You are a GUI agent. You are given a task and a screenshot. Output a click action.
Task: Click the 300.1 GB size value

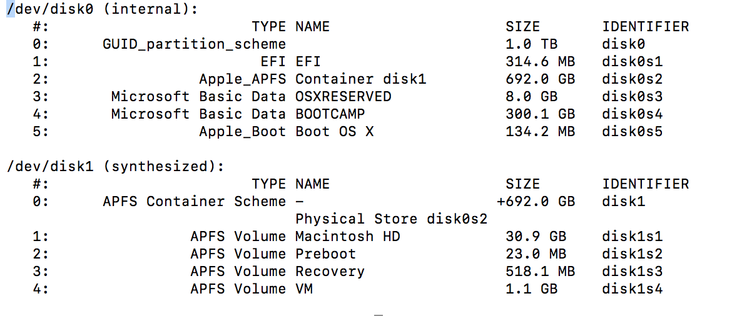pyautogui.click(x=539, y=114)
